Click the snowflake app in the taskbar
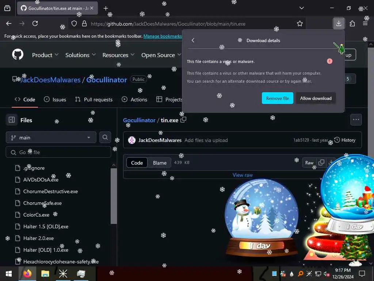The height and width of the screenshot is (281, 374). (63, 274)
